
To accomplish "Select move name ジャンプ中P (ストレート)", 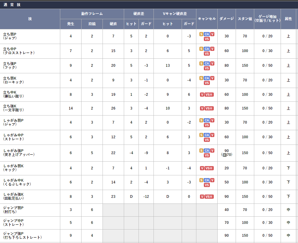I will (13, 223).
